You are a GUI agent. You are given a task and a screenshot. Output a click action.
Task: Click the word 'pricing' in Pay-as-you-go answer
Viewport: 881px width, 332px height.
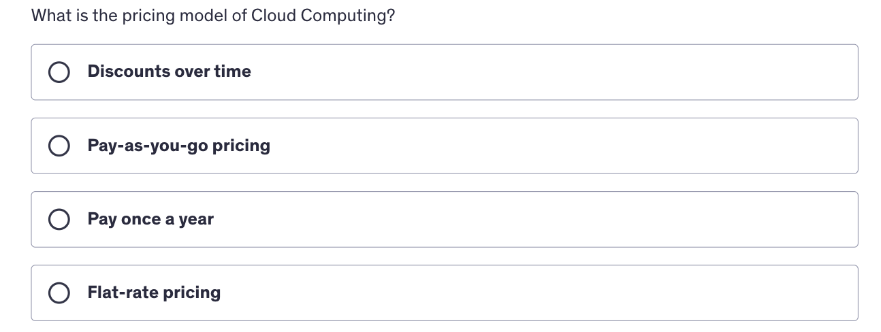(241, 146)
